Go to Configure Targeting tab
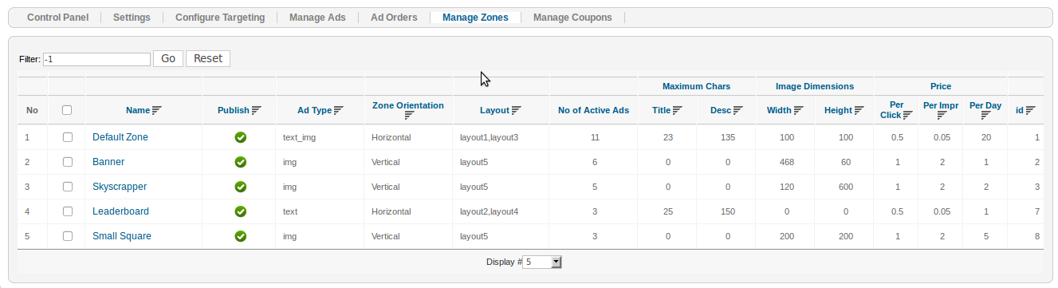The width and height of the screenshot is (1058, 288). tap(220, 17)
